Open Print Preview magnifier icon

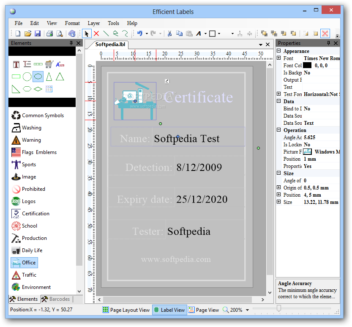point(60,34)
